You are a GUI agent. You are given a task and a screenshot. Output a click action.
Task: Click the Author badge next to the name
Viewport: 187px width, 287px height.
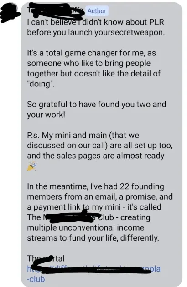pos(97,11)
